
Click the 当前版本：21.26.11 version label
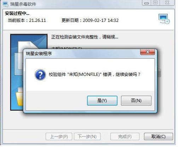(27, 20)
